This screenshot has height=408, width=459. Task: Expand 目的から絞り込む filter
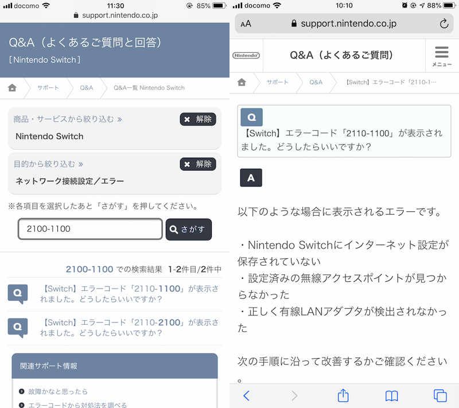[48, 164]
